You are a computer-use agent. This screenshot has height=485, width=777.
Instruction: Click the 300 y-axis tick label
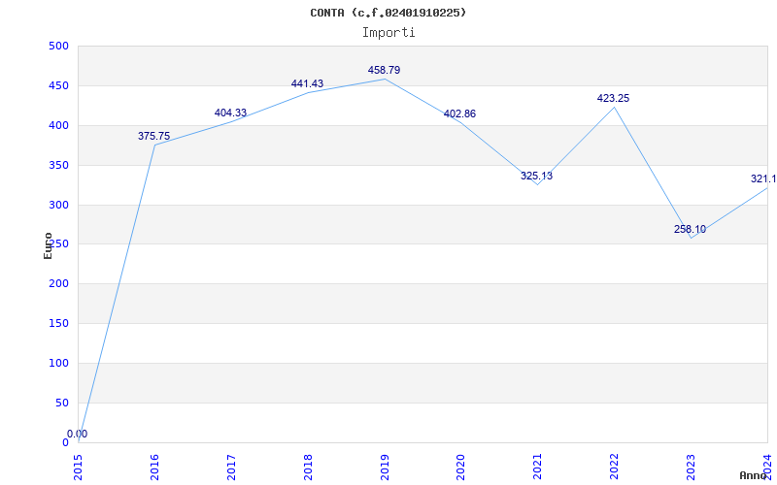pos(58,205)
